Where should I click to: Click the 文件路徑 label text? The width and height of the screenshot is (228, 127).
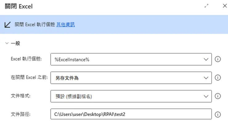click(x=21, y=114)
